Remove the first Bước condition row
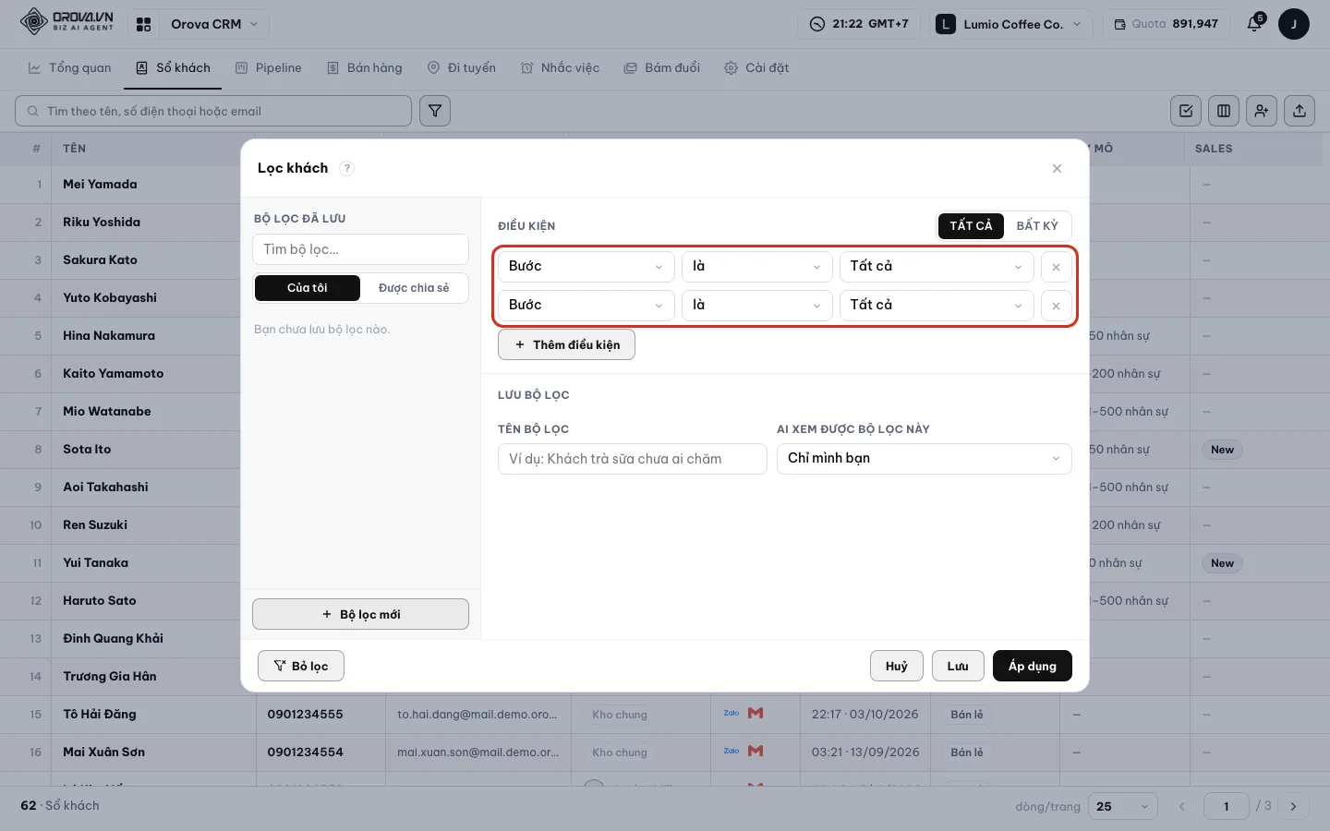Image resolution: width=1330 pixels, height=831 pixels. (x=1056, y=267)
